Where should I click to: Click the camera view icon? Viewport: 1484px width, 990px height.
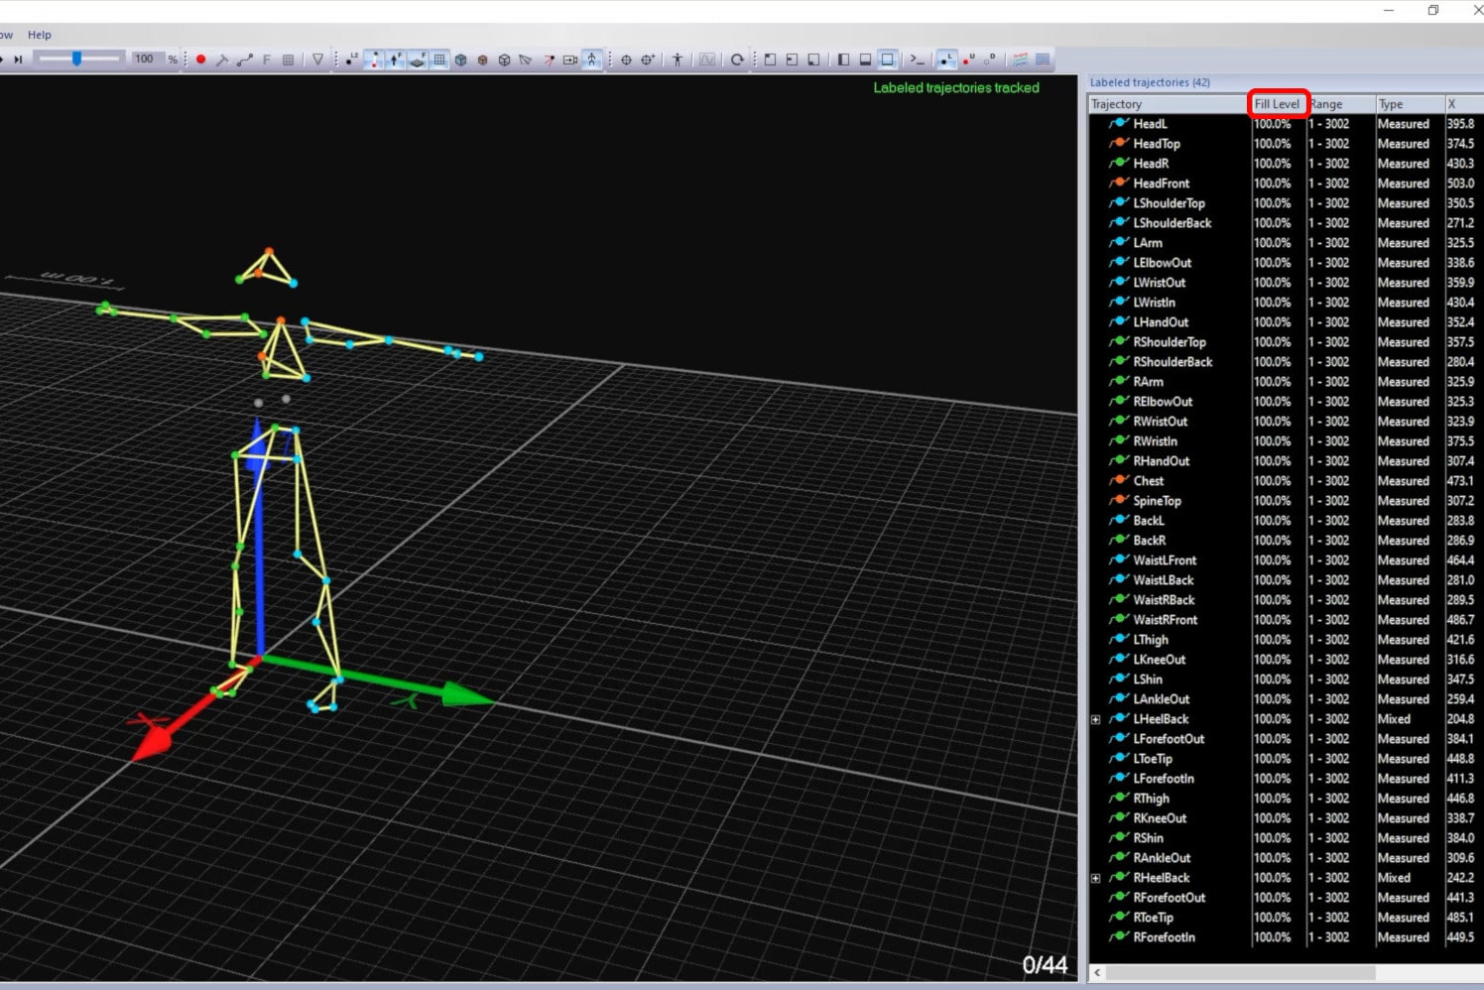click(x=570, y=60)
